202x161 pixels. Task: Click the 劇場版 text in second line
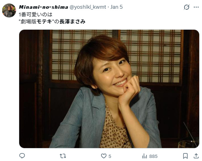[29, 22]
